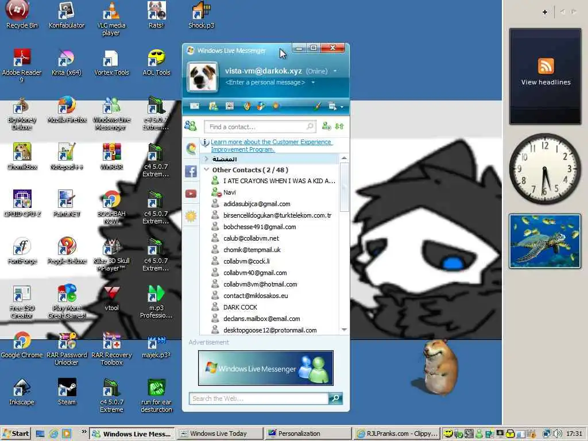588x441 pixels.
Task: Click the Find a contact search box
Action: [x=260, y=127]
